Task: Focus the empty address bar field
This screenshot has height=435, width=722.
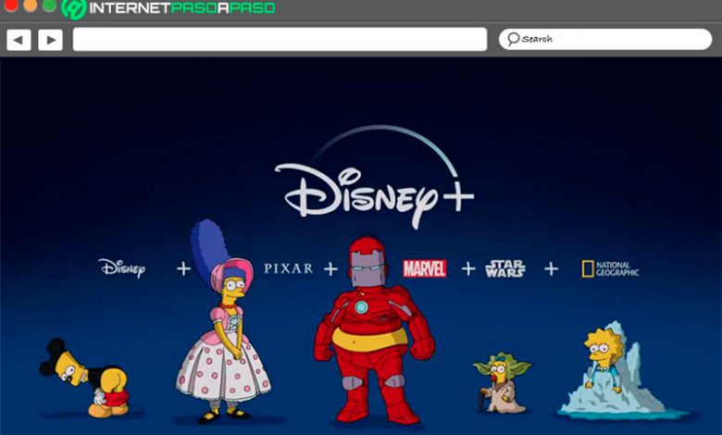Action: (280, 39)
